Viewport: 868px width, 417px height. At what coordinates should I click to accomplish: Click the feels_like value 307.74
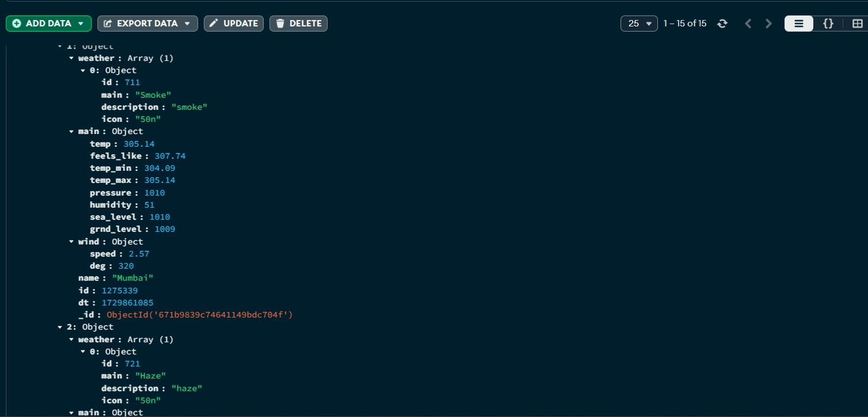click(170, 156)
